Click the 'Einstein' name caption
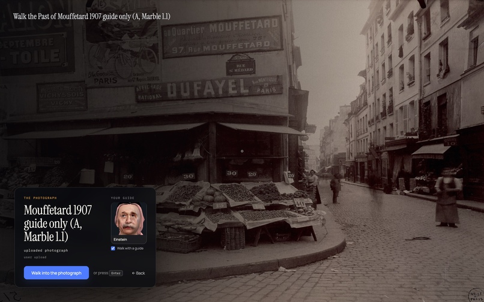 (120, 240)
